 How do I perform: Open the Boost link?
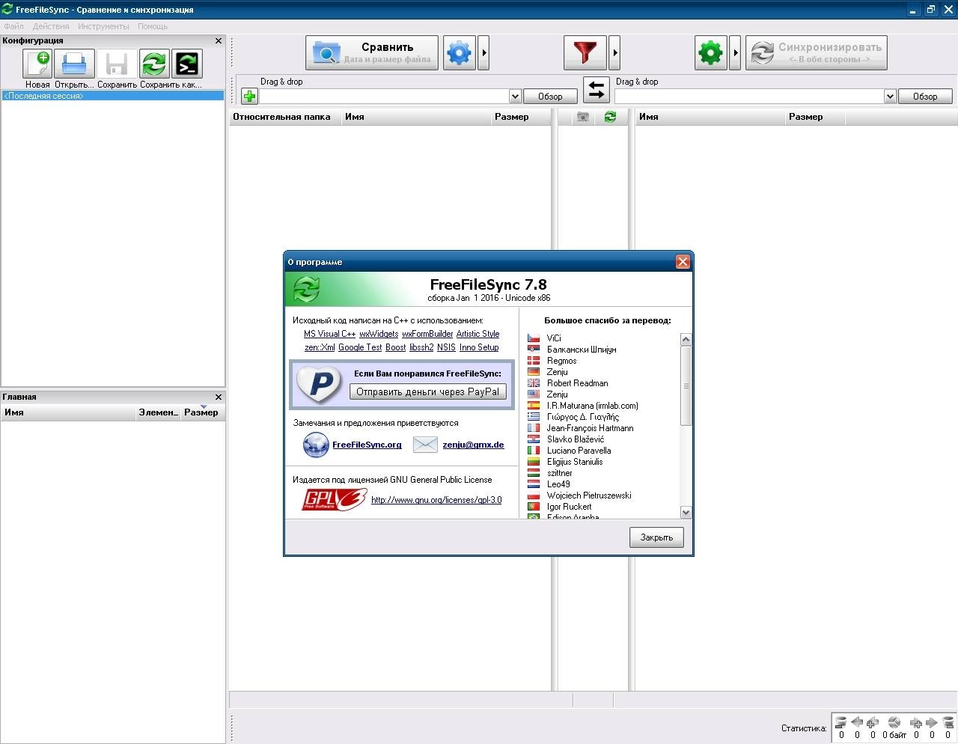click(396, 347)
